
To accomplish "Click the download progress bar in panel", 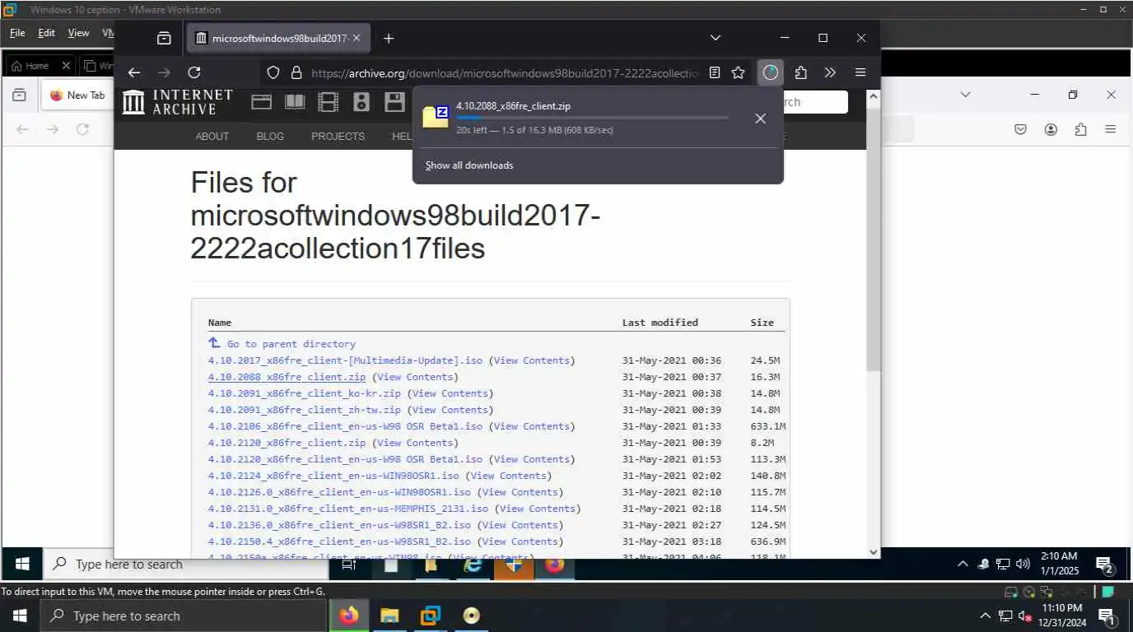I will click(x=592, y=118).
